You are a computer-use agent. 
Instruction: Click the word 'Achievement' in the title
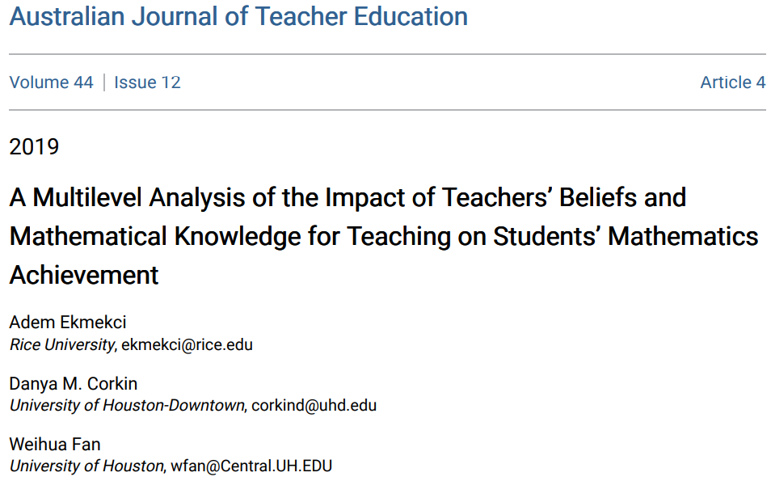[x=84, y=274]
